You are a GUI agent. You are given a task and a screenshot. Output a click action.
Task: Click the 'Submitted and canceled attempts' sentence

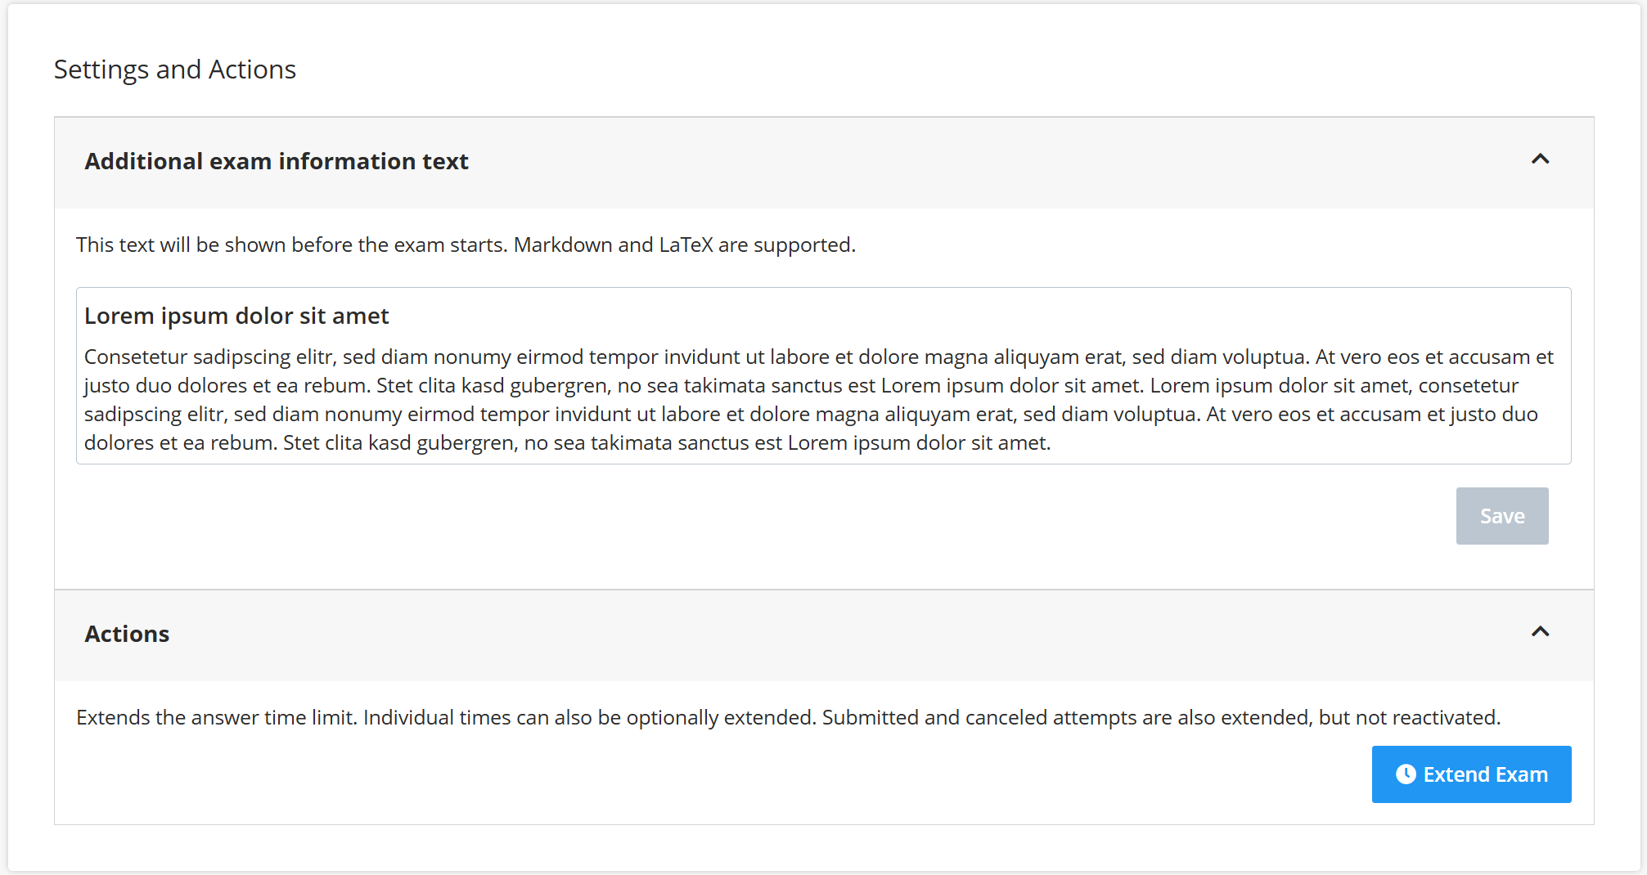(x=1160, y=717)
